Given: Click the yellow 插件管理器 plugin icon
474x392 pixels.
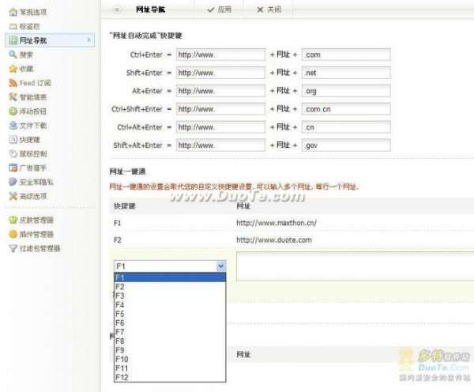Looking at the screenshot, I should [13, 234].
